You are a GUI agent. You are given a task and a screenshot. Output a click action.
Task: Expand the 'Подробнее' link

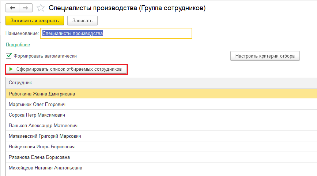point(18,45)
